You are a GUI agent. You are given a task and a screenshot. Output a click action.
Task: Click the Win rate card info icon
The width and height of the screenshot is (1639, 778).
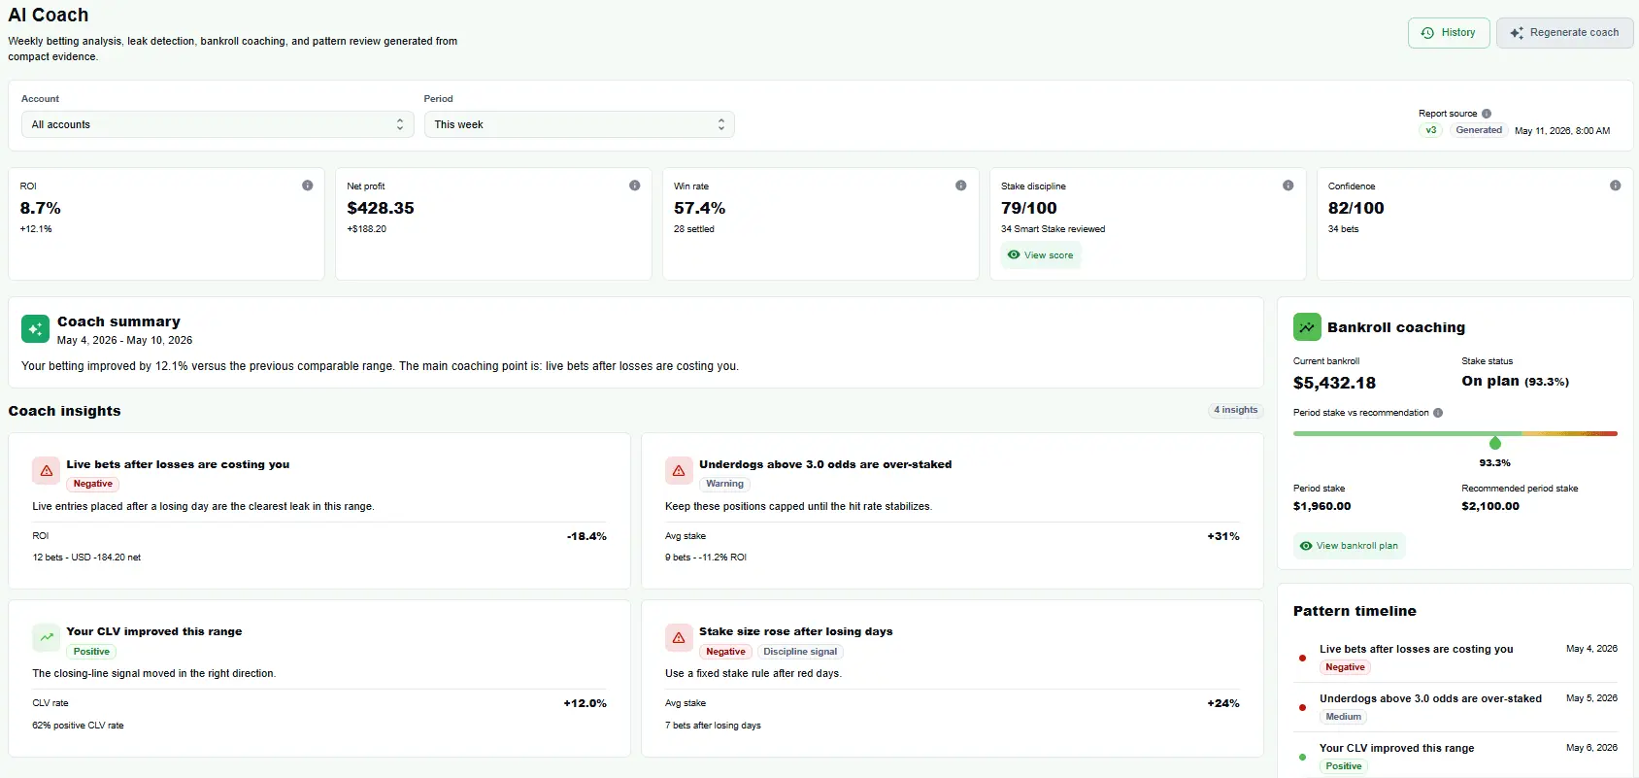pyautogui.click(x=961, y=186)
